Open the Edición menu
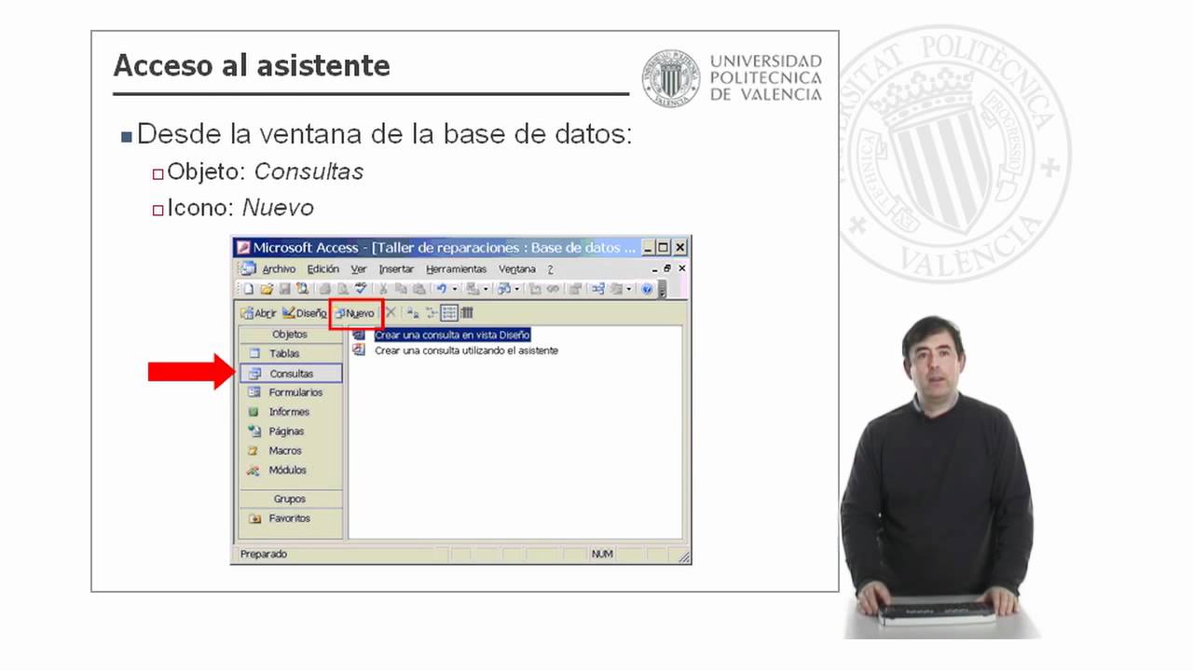 point(323,268)
